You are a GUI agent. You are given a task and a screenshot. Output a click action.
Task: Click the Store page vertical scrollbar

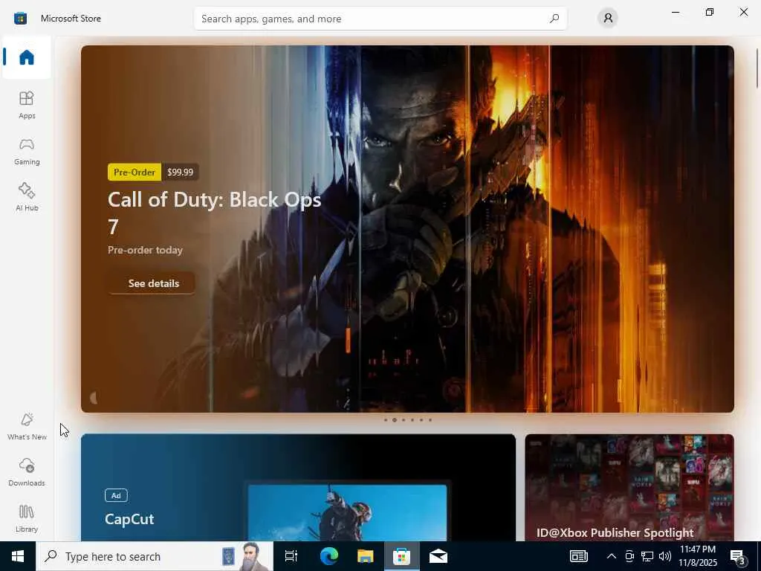(757, 68)
